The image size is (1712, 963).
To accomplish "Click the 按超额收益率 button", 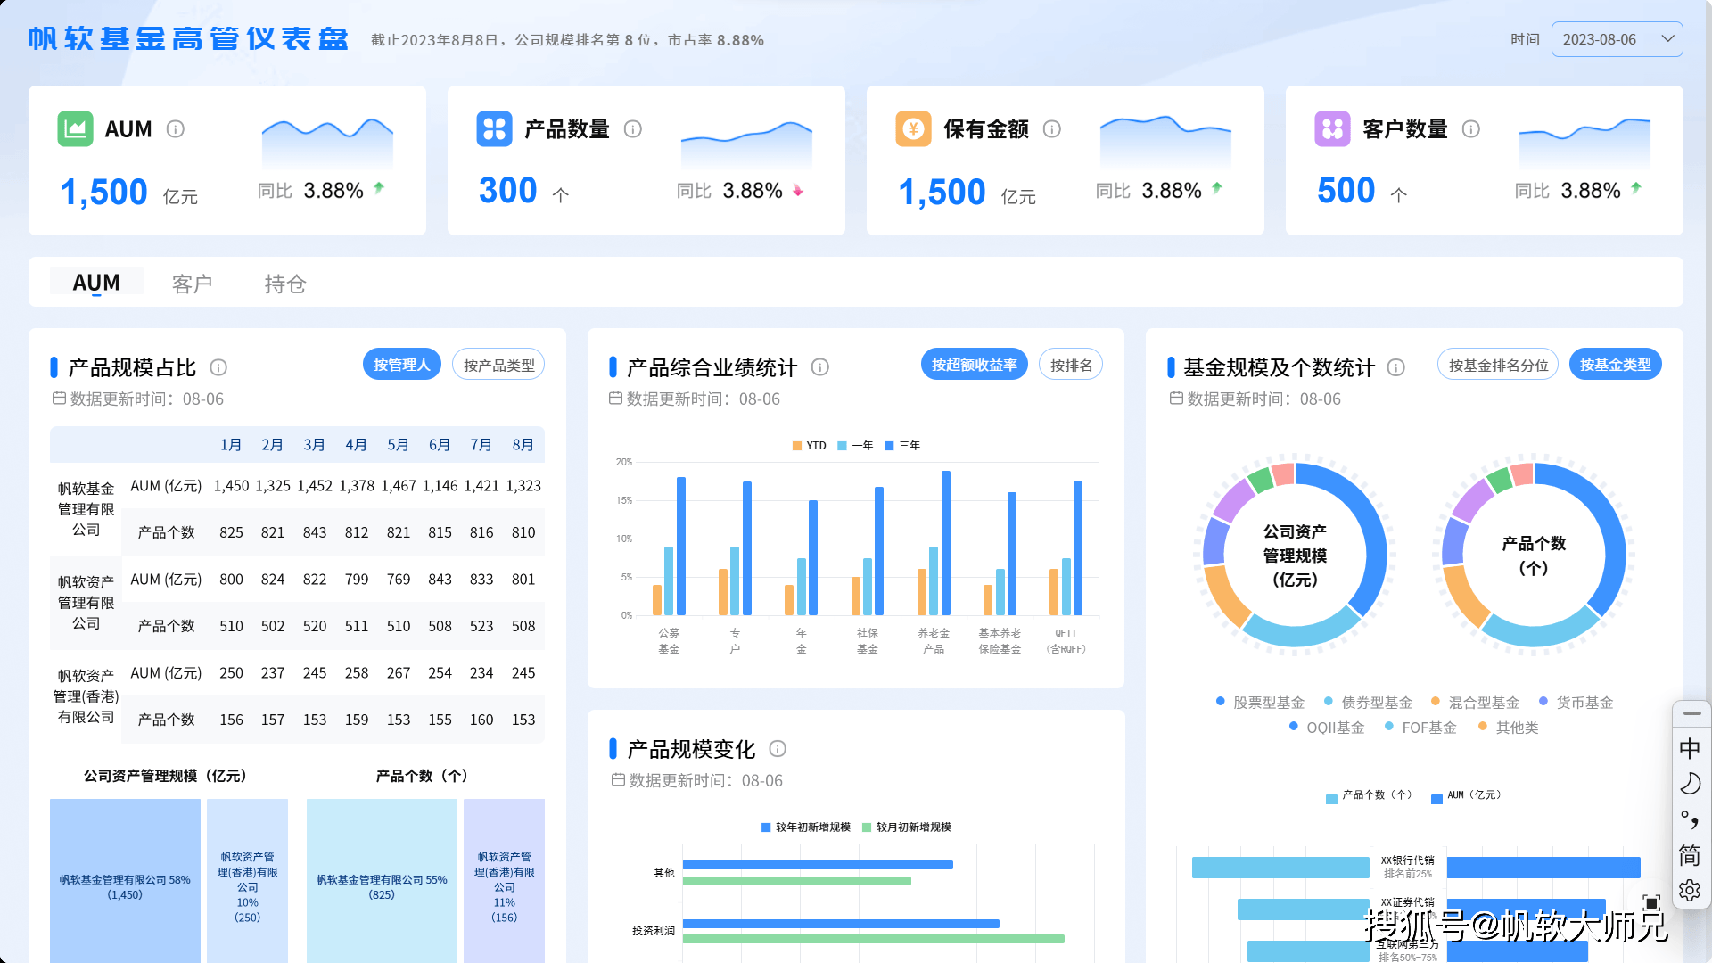I will [x=974, y=365].
